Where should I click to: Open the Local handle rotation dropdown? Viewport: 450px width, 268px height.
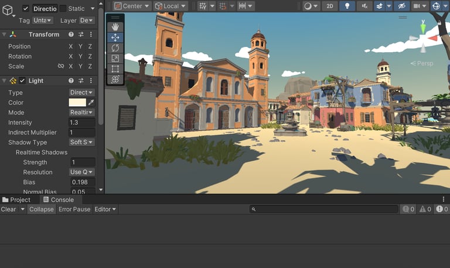click(x=171, y=6)
